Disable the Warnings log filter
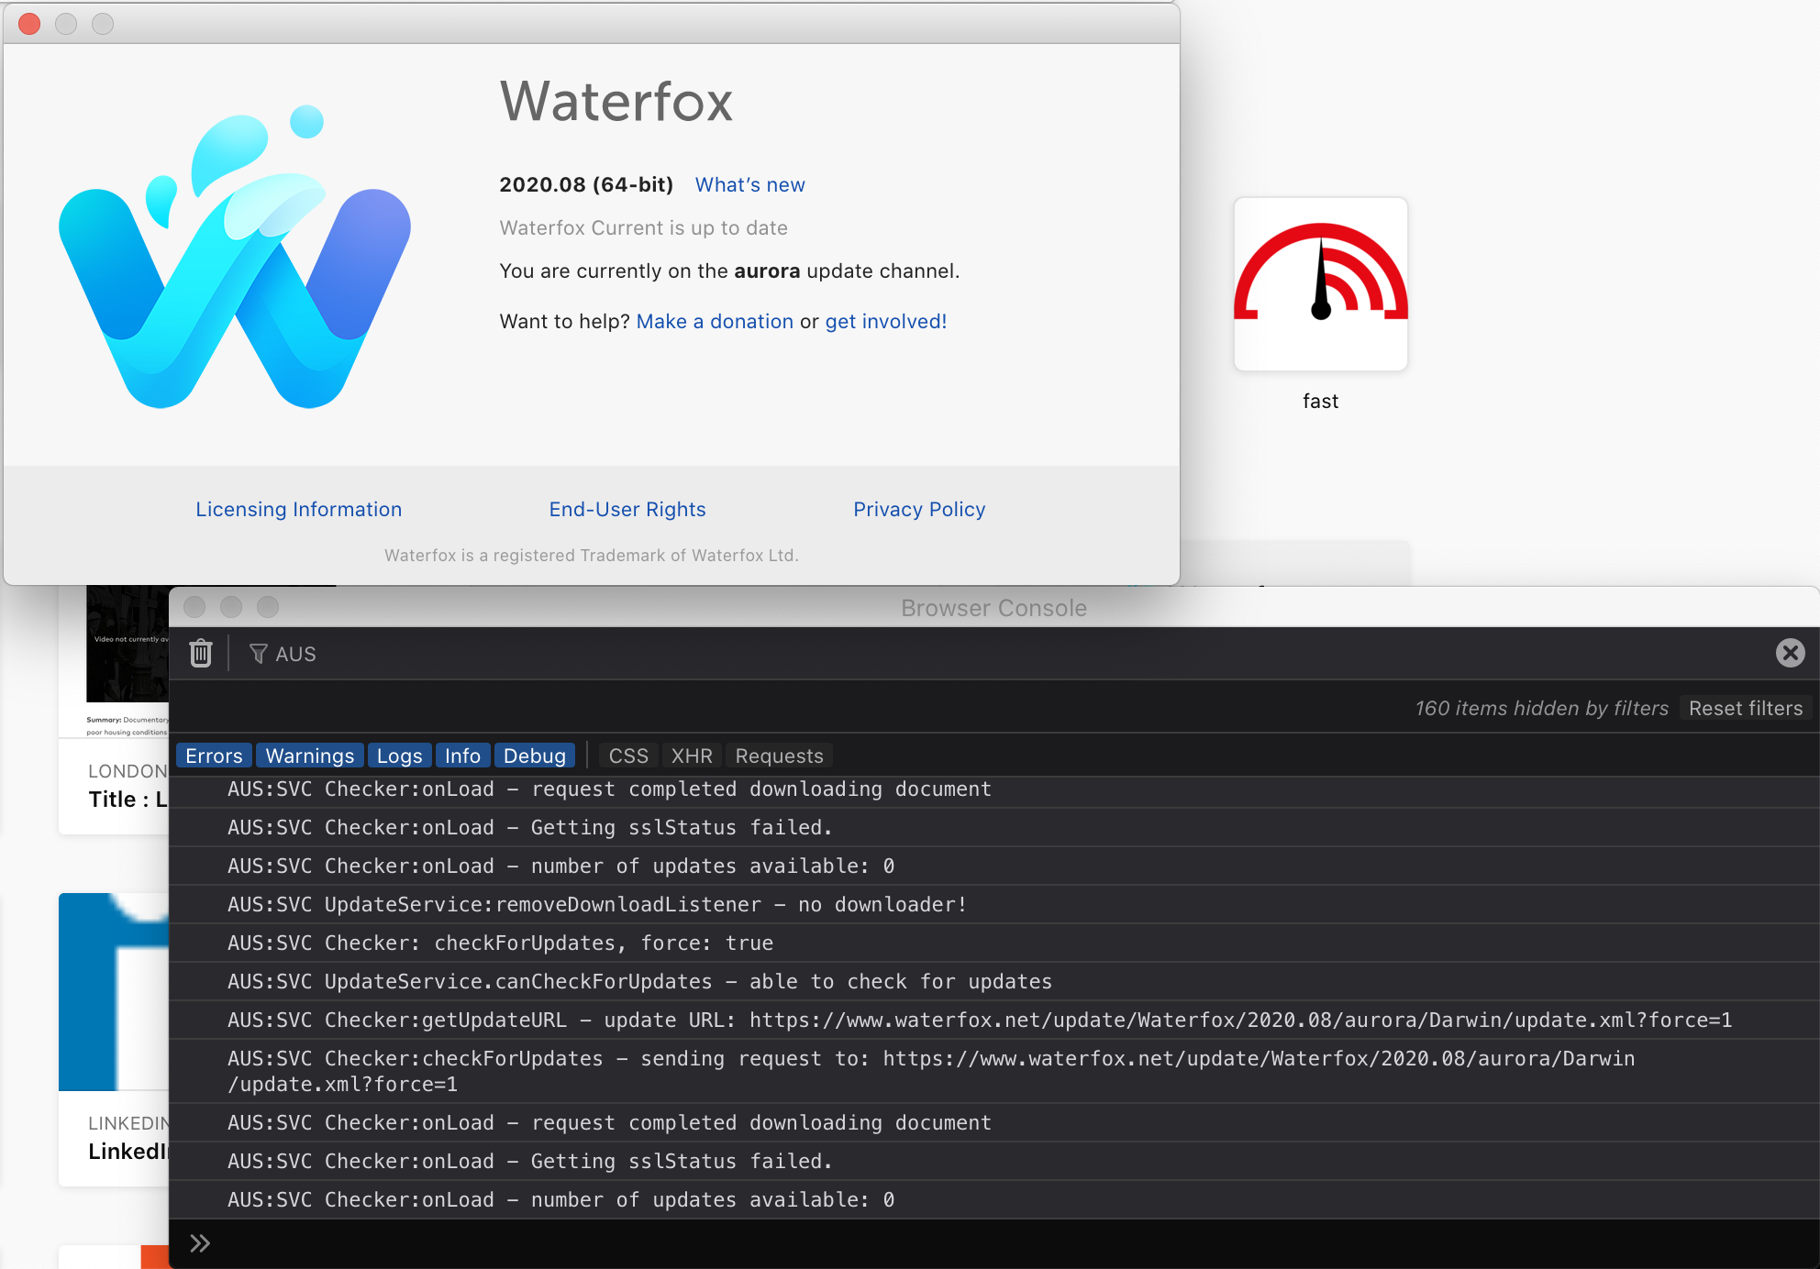The height and width of the screenshot is (1269, 1820). click(309, 755)
